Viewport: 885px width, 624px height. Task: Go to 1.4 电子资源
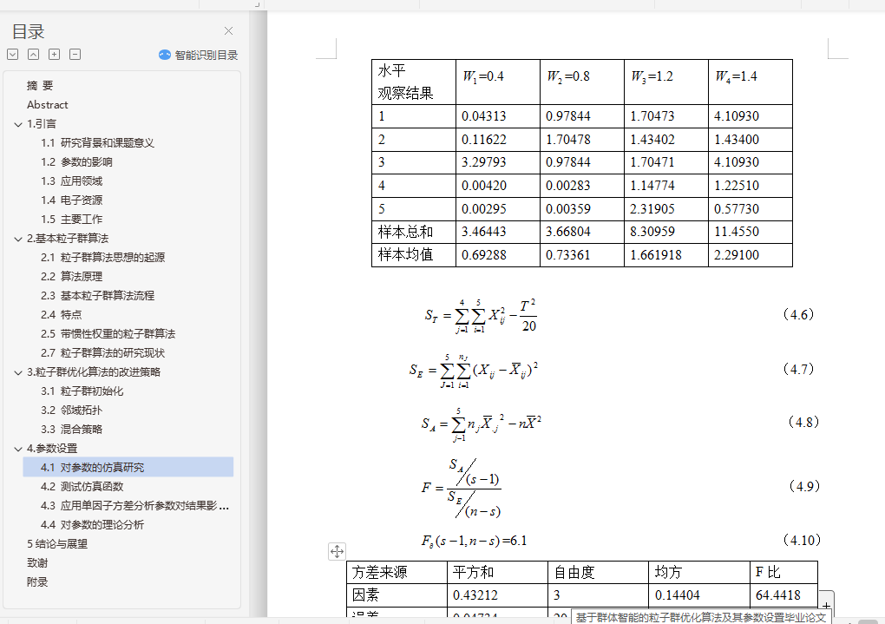tap(72, 200)
